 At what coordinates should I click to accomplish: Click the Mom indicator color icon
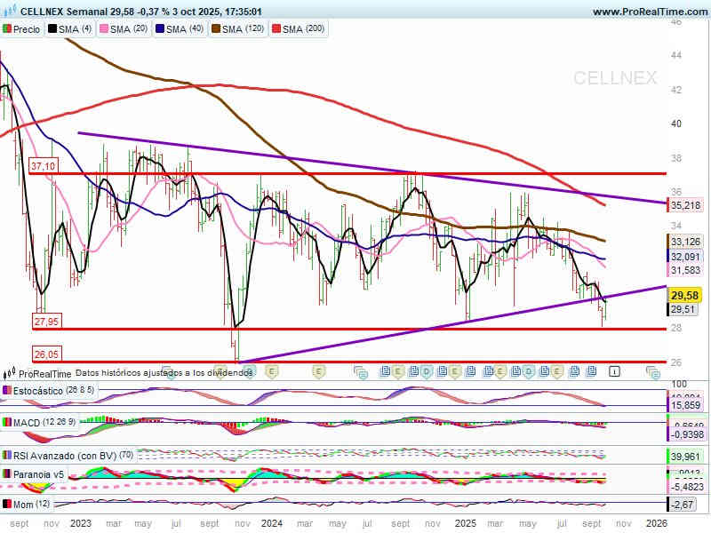pos(8,504)
